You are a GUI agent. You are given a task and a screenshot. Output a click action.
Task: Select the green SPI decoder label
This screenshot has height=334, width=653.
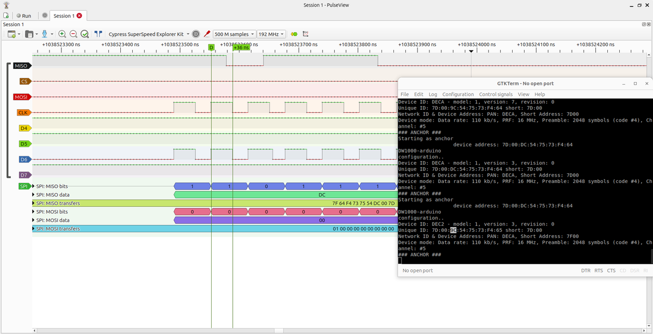click(x=24, y=186)
